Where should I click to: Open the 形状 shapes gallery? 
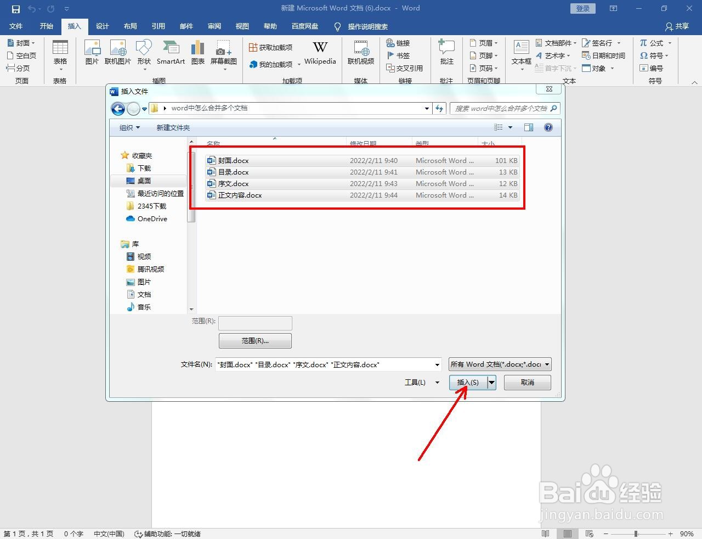[144, 55]
